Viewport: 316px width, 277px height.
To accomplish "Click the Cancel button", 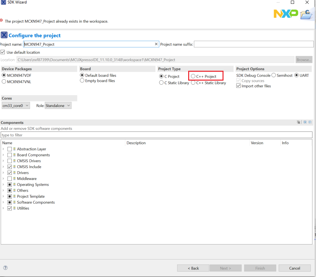I will click(294, 268).
